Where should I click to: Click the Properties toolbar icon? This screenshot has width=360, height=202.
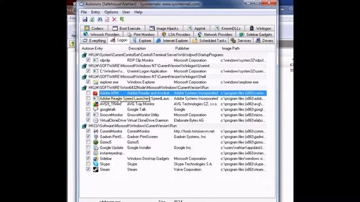[x=107, y=20]
